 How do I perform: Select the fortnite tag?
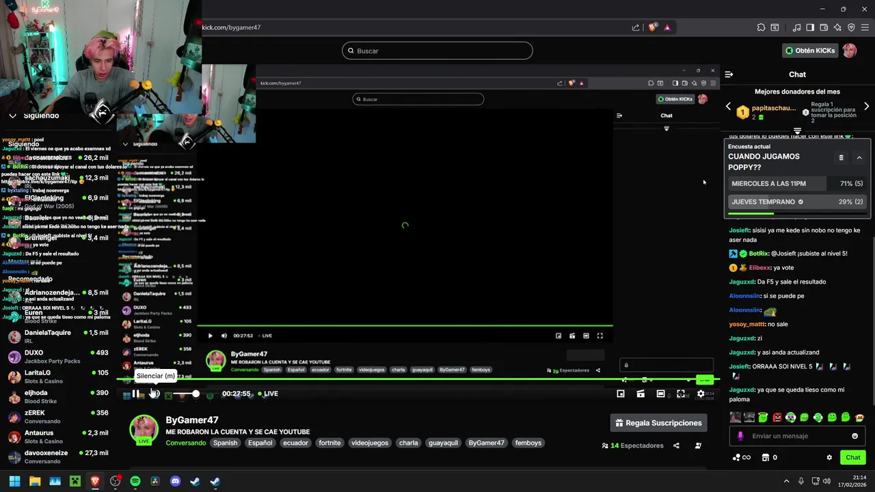(329, 443)
